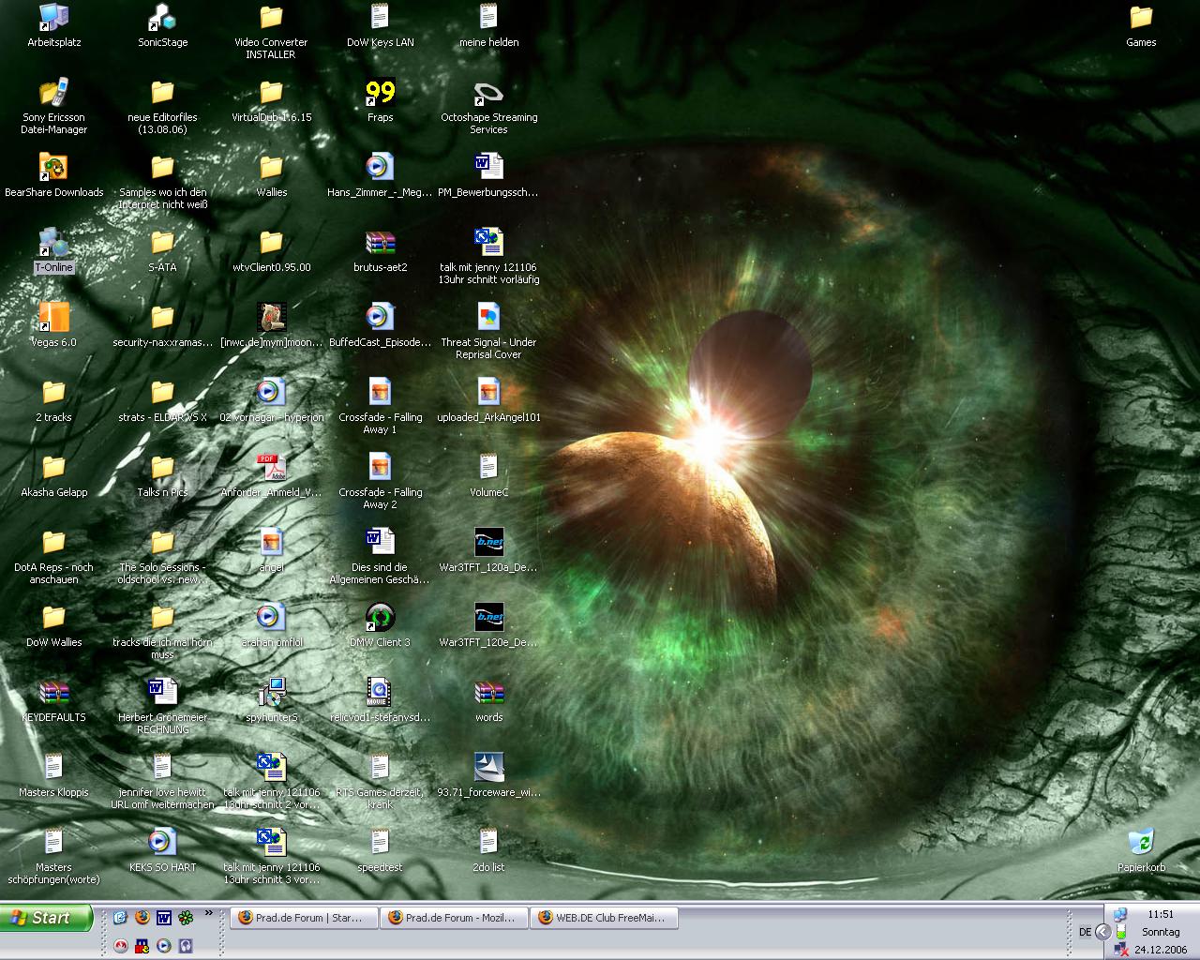The width and height of the screenshot is (1200, 960).
Task: Open Sony Ericsson Datei-Manager shortcut
Action: (53, 93)
